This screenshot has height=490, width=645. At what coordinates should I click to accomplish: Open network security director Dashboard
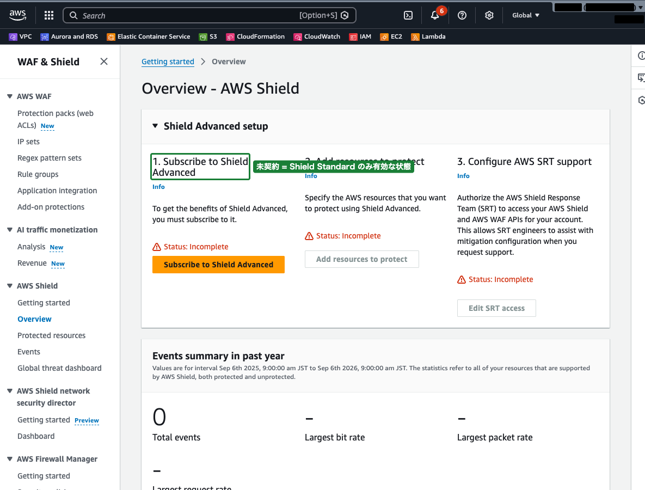click(36, 436)
